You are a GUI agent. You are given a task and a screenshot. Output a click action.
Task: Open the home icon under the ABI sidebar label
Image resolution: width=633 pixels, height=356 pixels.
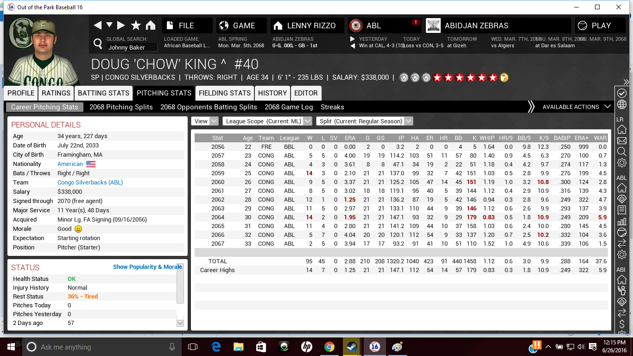[x=622, y=280]
